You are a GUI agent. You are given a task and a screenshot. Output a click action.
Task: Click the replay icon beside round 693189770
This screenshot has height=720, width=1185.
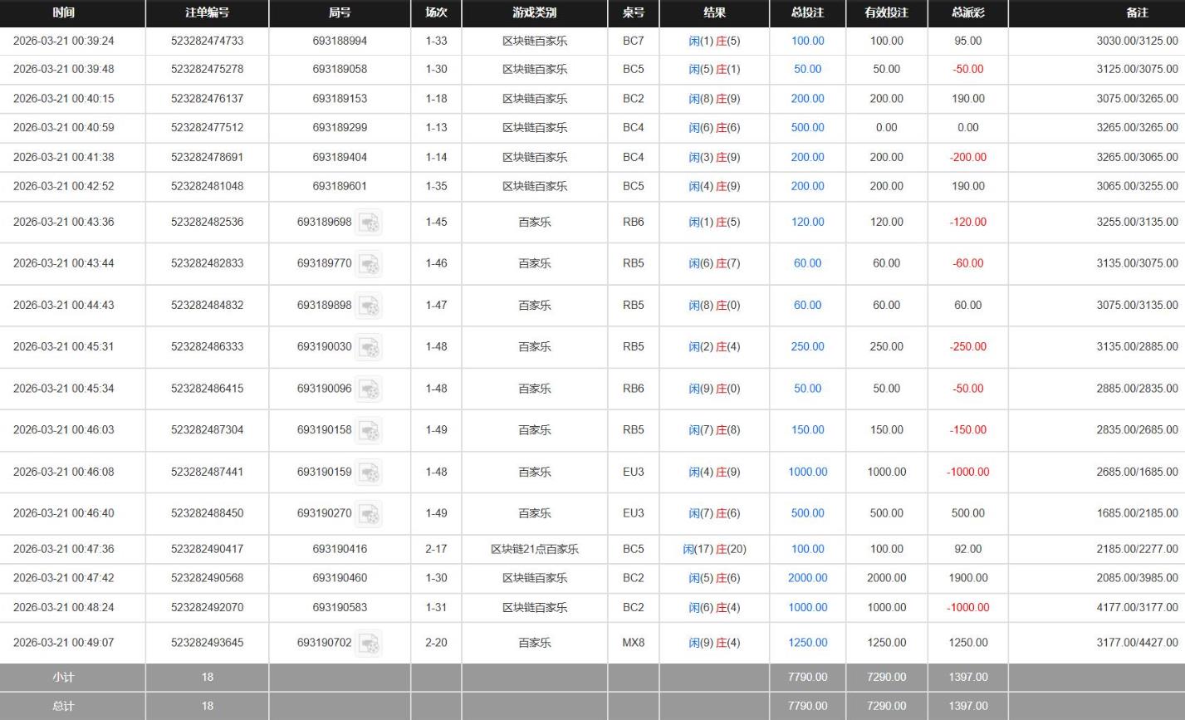[368, 263]
